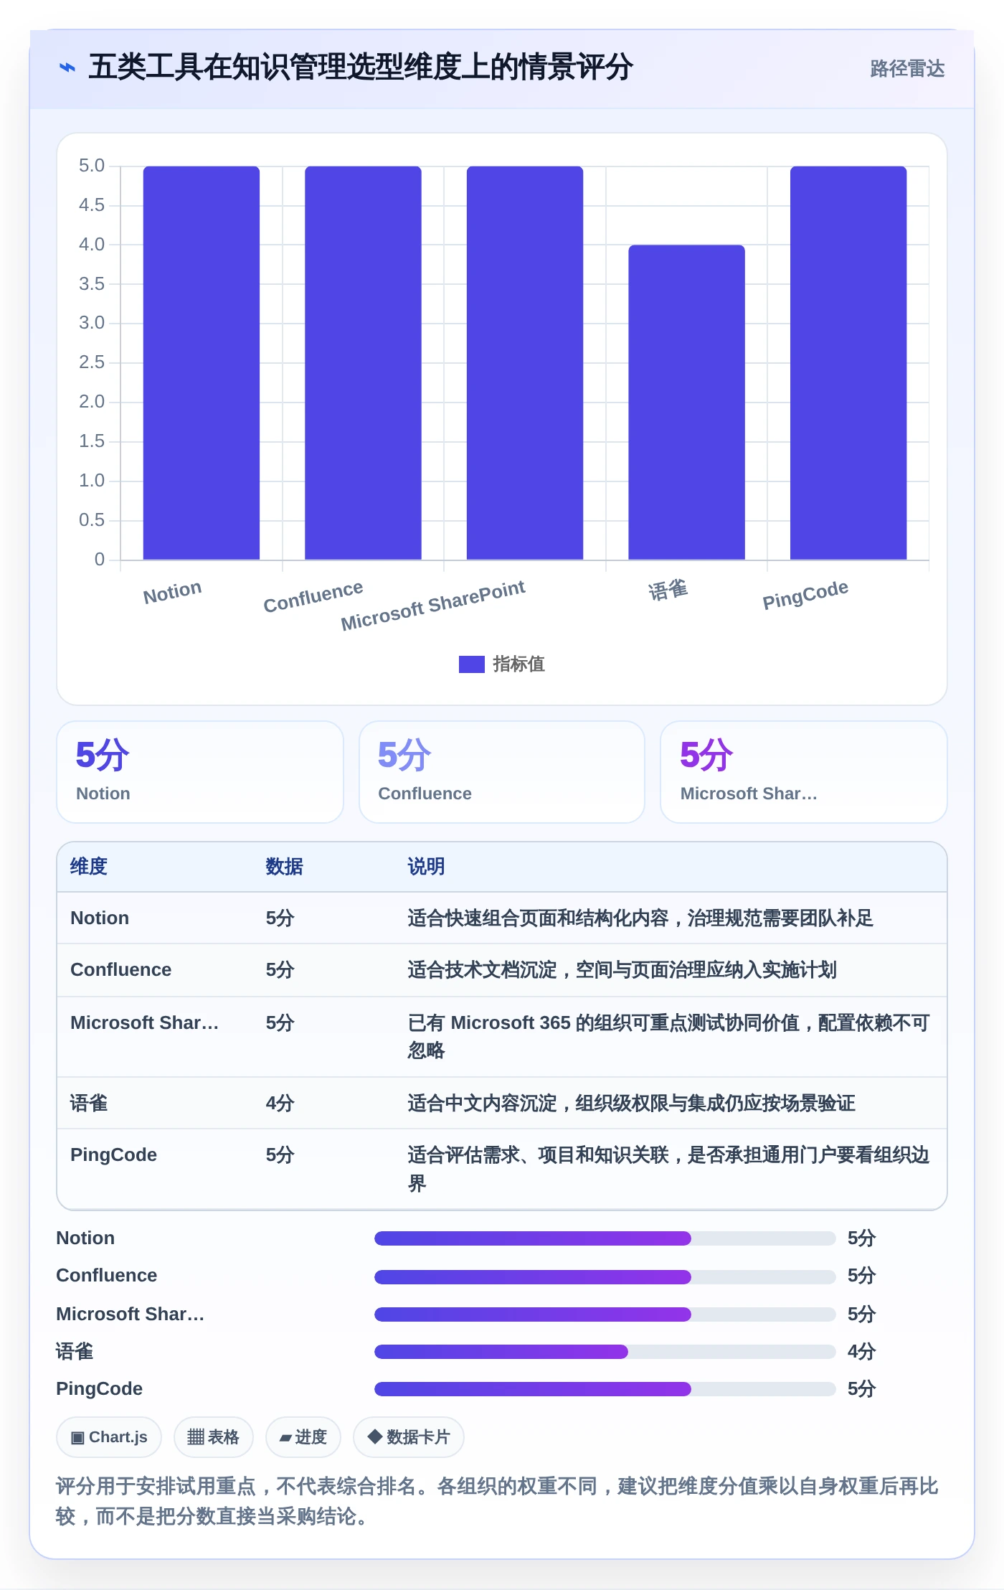Open the Confluence 5分 data card

502,772
